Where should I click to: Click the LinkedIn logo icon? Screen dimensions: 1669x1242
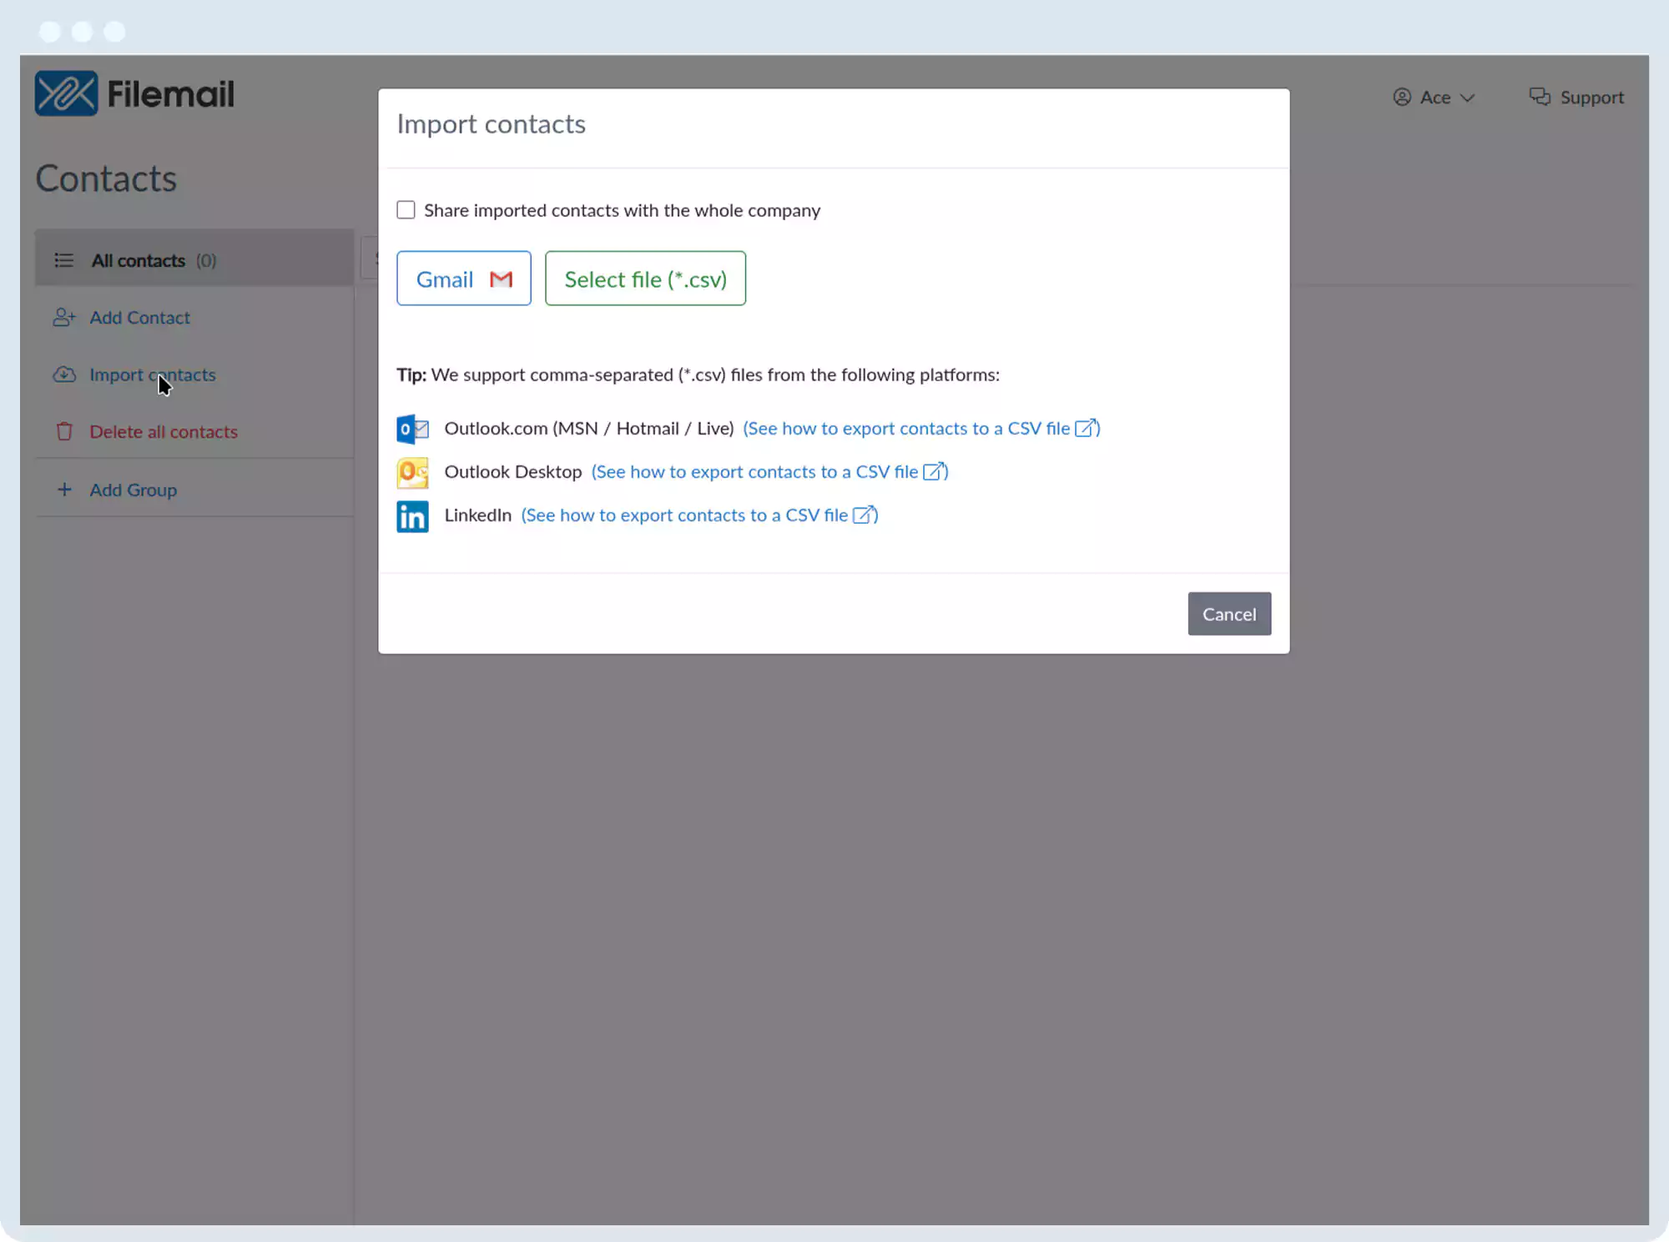tap(412, 516)
